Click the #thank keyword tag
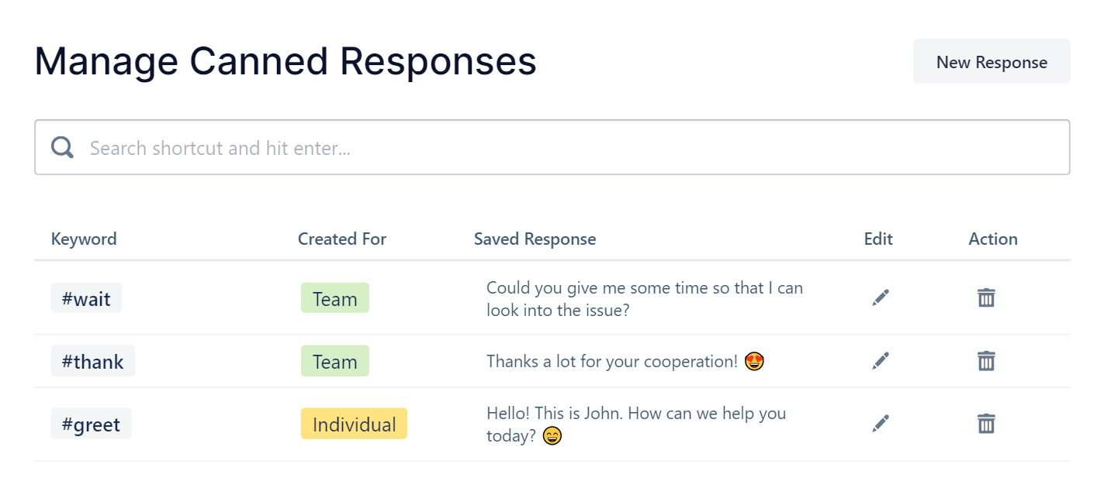Viewport: 1097px width, 488px height. click(93, 362)
